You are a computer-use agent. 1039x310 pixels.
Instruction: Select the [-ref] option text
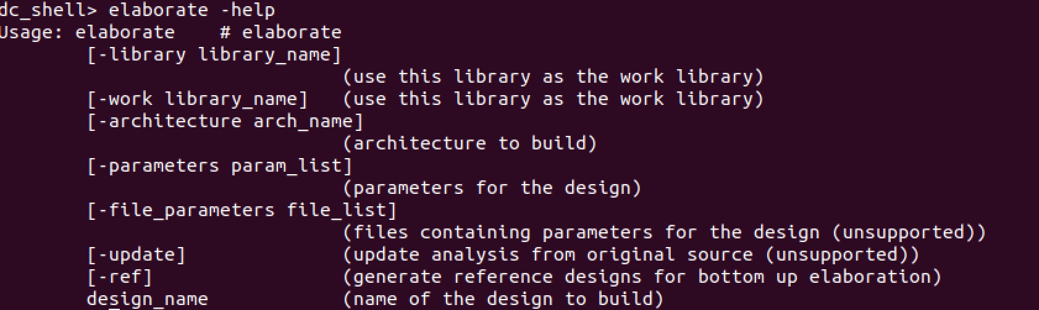[x=120, y=277]
